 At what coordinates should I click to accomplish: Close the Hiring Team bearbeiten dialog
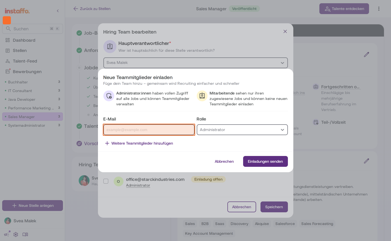click(285, 31)
